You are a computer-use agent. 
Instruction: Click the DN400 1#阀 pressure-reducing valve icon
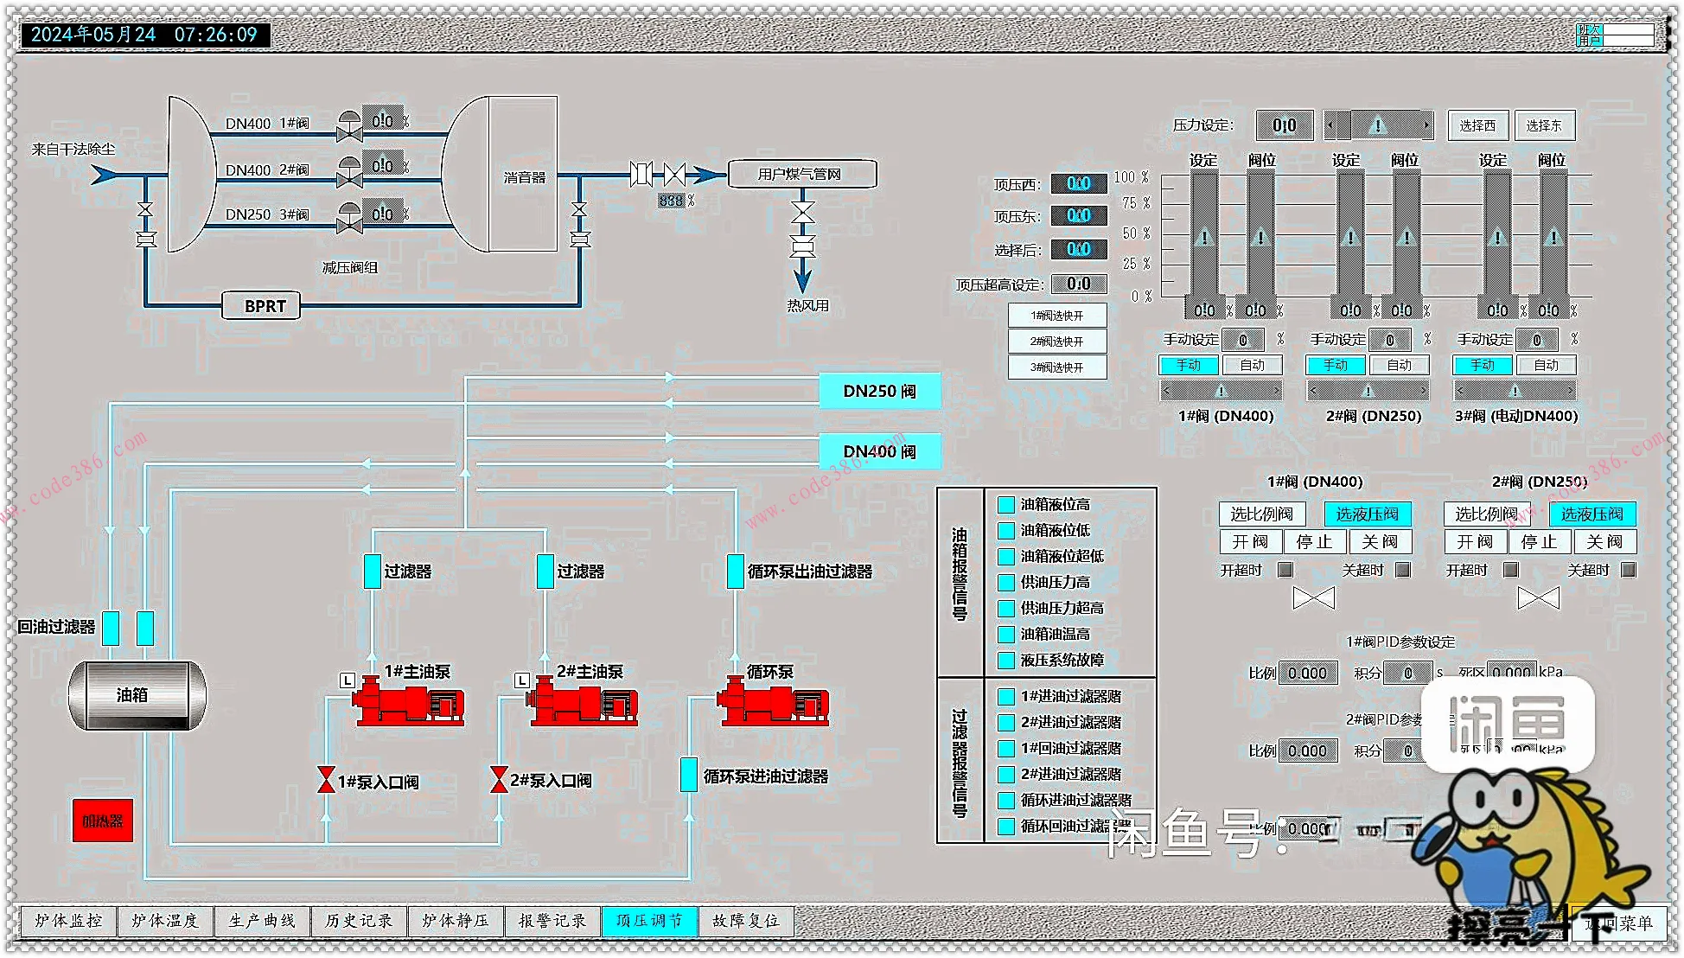click(x=349, y=126)
